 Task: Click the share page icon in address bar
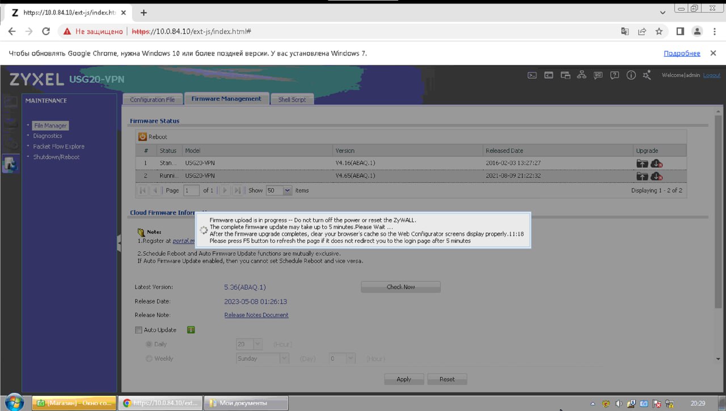642,32
